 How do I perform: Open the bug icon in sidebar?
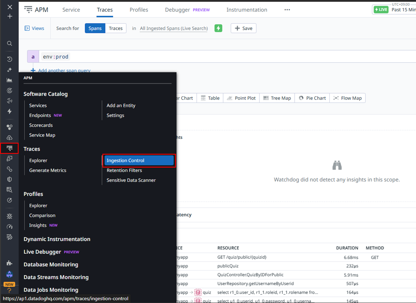(x=9, y=216)
